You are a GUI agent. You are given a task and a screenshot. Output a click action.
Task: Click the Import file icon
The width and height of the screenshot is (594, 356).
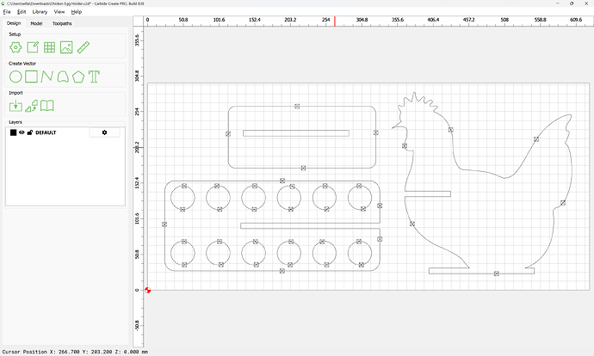[15, 106]
